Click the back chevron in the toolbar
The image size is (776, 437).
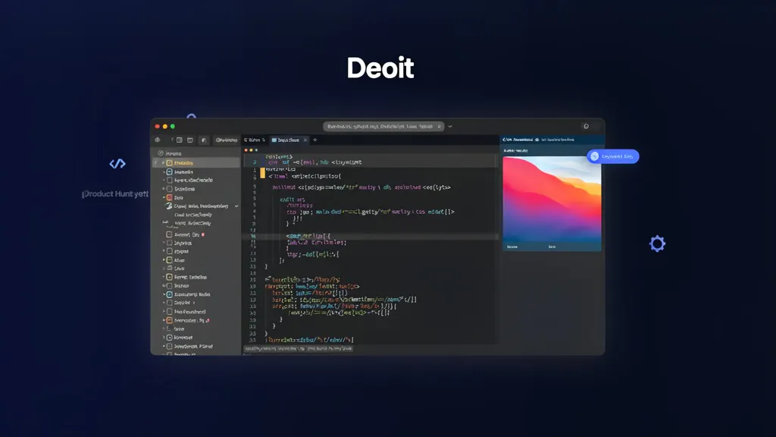[x=172, y=140]
